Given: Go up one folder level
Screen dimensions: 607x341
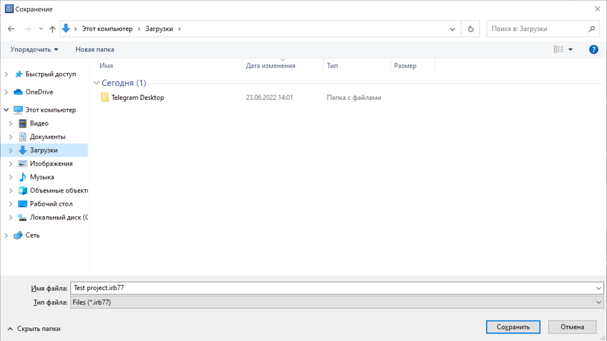Looking at the screenshot, I should pos(52,29).
